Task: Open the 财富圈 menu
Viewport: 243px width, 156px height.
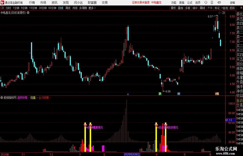Action: coord(92,3)
